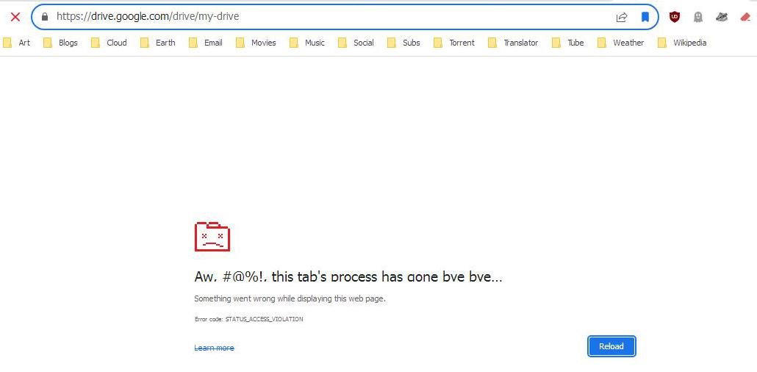The width and height of the screenshot is (757, 372).
Task: Open the Cloud bookmarks folder
Action: click(x=109, y=43)
